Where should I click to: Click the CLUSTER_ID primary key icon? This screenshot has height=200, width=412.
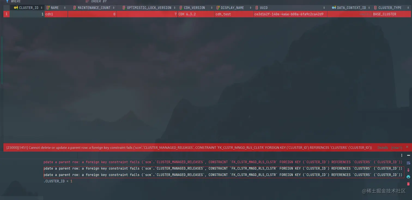[16, 8]
